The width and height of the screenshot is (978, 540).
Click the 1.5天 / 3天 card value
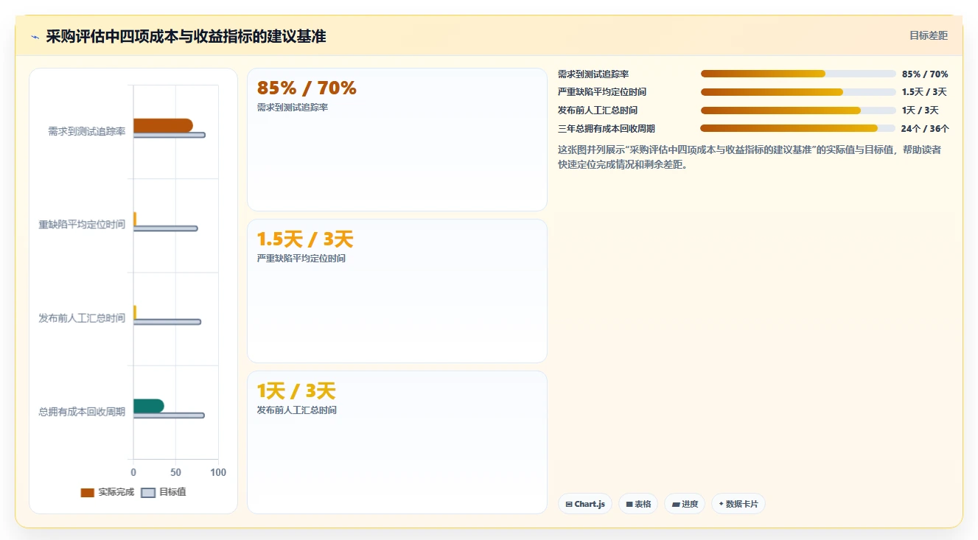pos(305,239)
